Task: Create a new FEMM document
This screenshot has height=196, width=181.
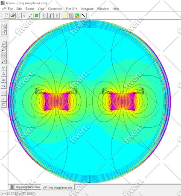Action: pos(6,15)
